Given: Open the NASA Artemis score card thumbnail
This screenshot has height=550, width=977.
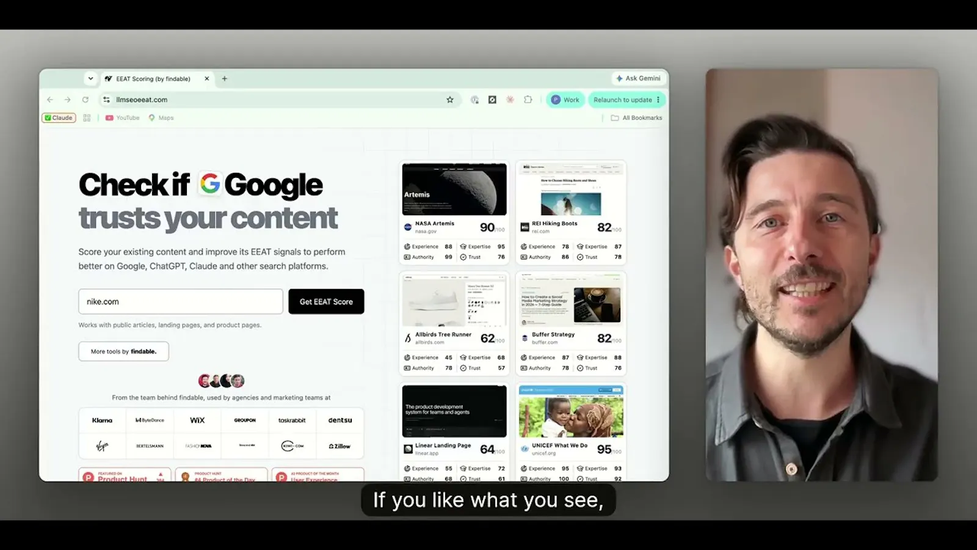Looking at the screenshot, I should (x=454, y=189).
